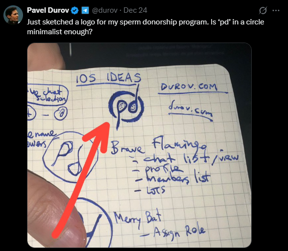
Task: Click the blue verified checkmark badge
Action: (x=75, y=10)
